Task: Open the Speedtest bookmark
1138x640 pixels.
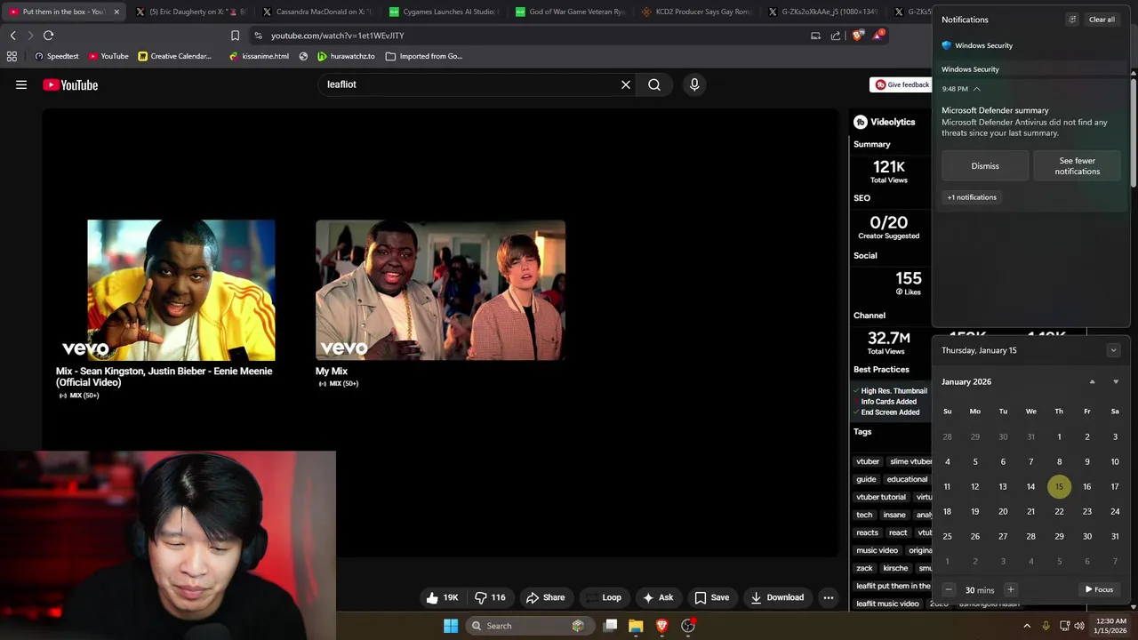Action: tap(56, 56)
